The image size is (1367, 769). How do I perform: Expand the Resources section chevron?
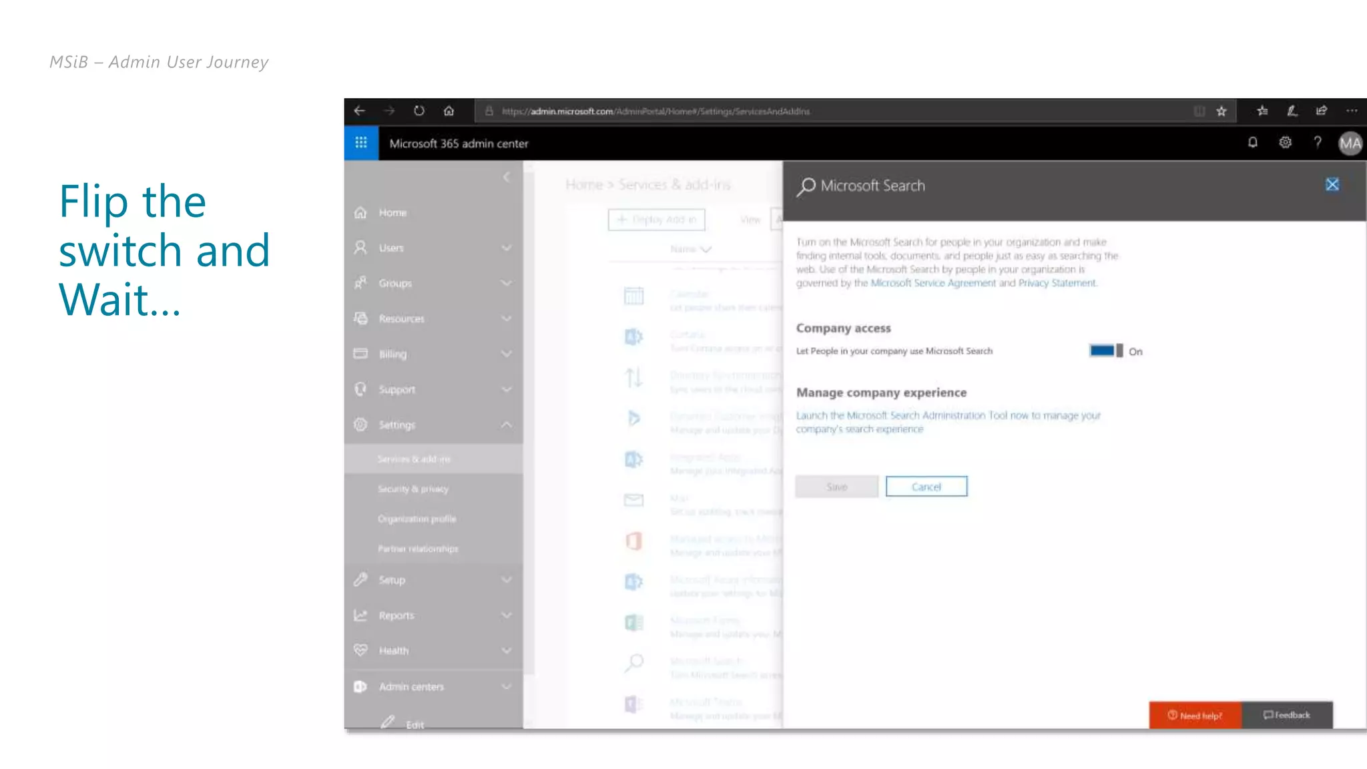pyautogui.click(x=507, y=318)
